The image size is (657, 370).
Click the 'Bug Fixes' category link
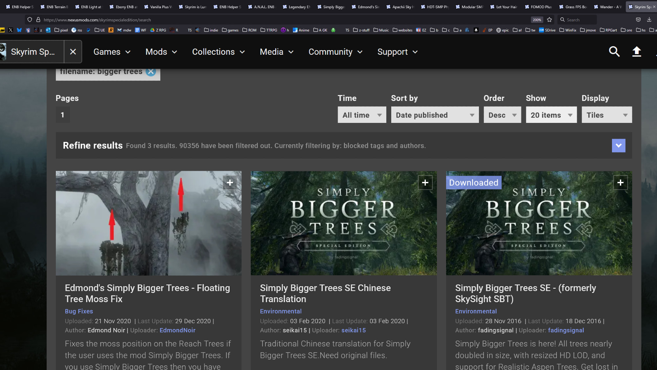79,311
